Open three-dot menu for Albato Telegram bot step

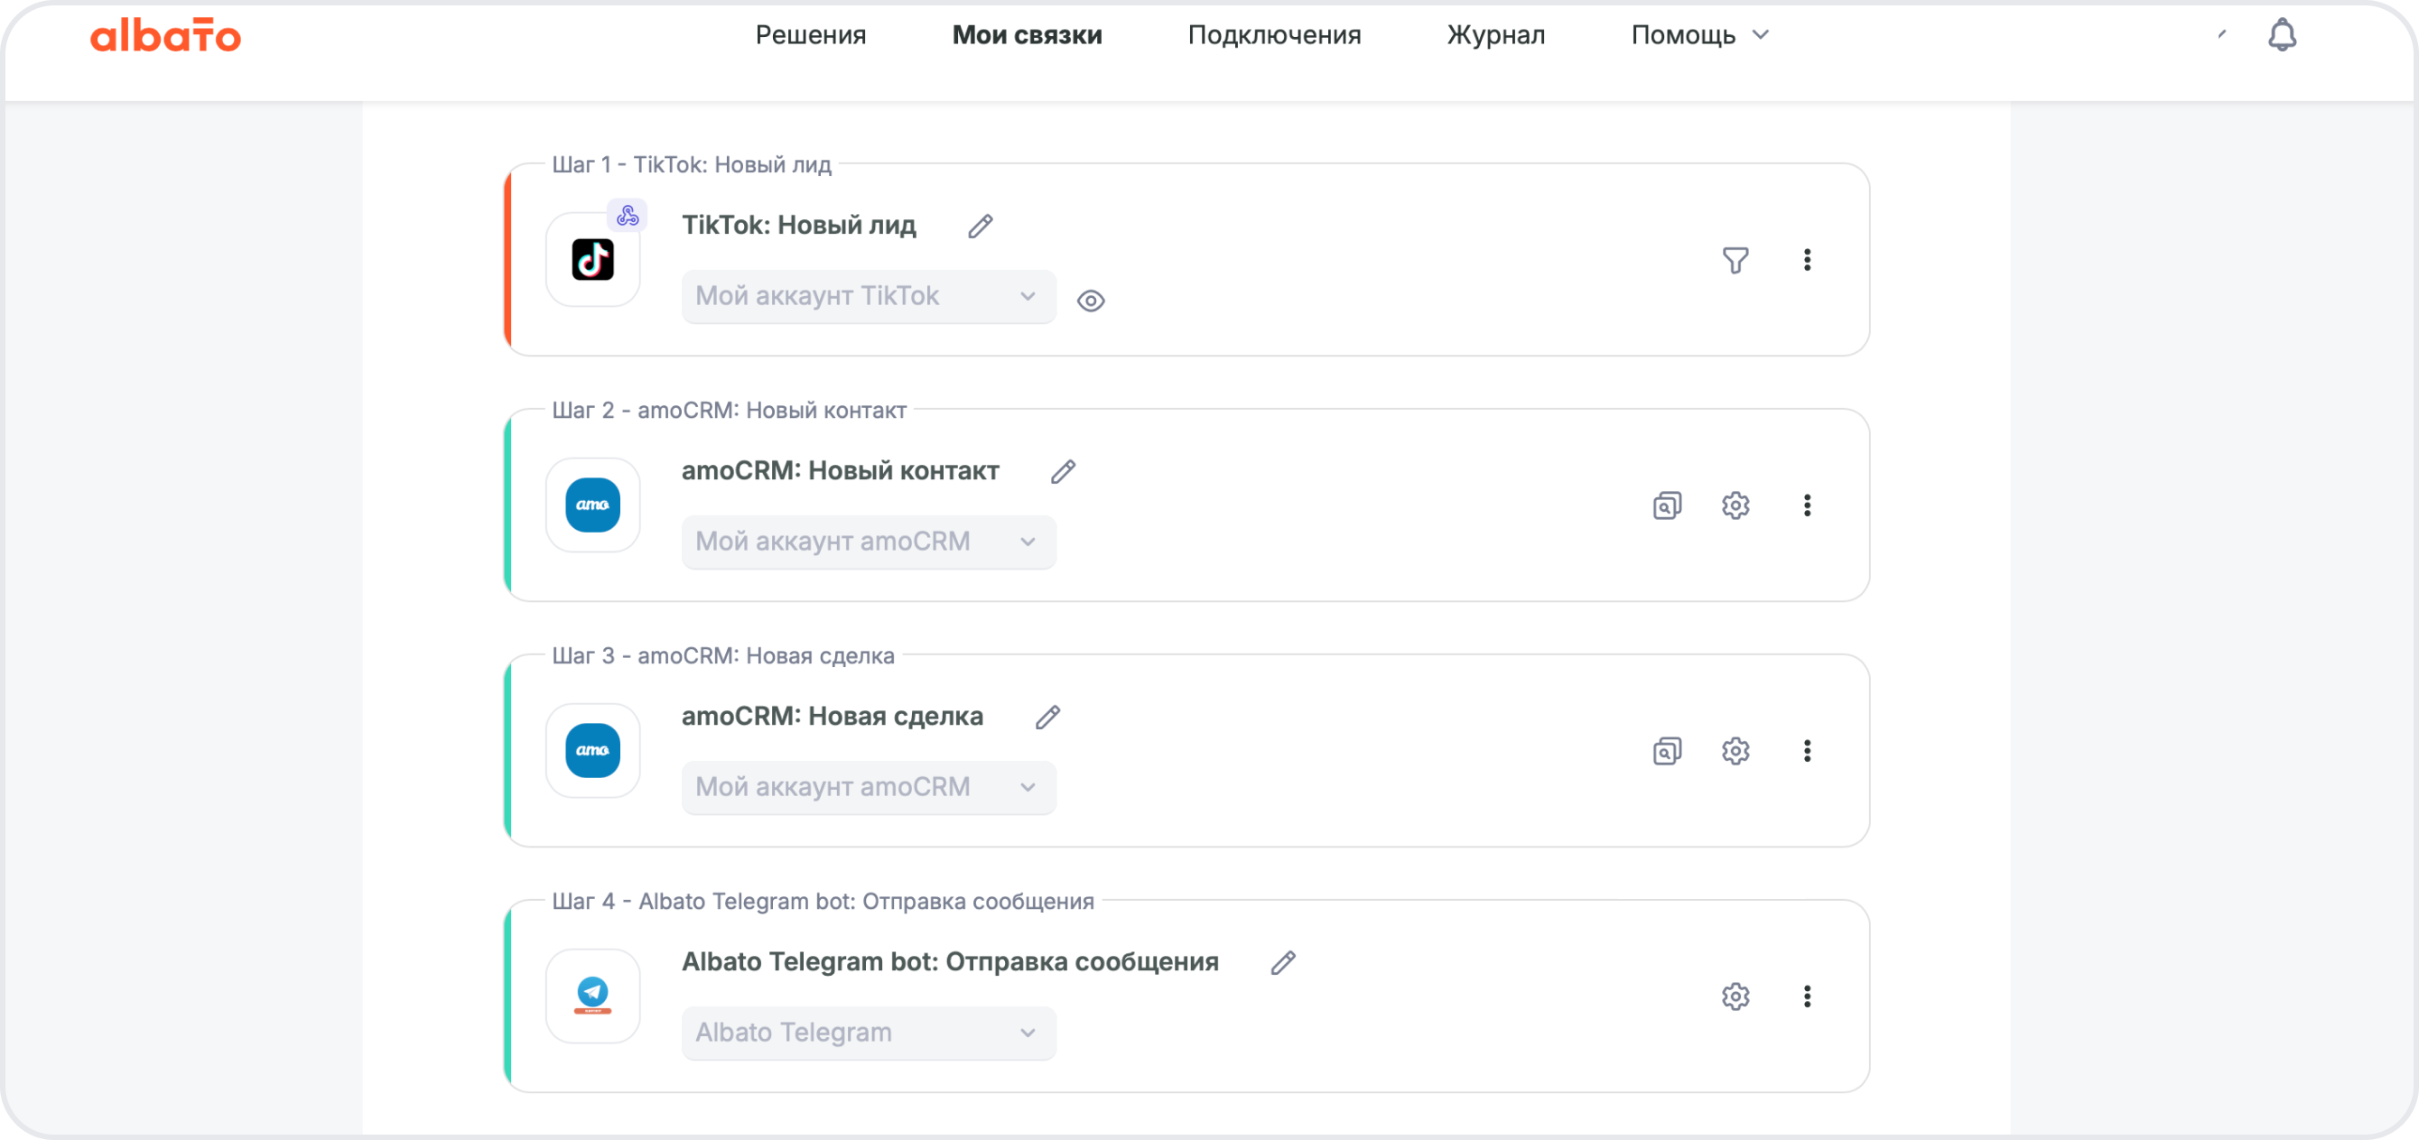coord(1807,996)
